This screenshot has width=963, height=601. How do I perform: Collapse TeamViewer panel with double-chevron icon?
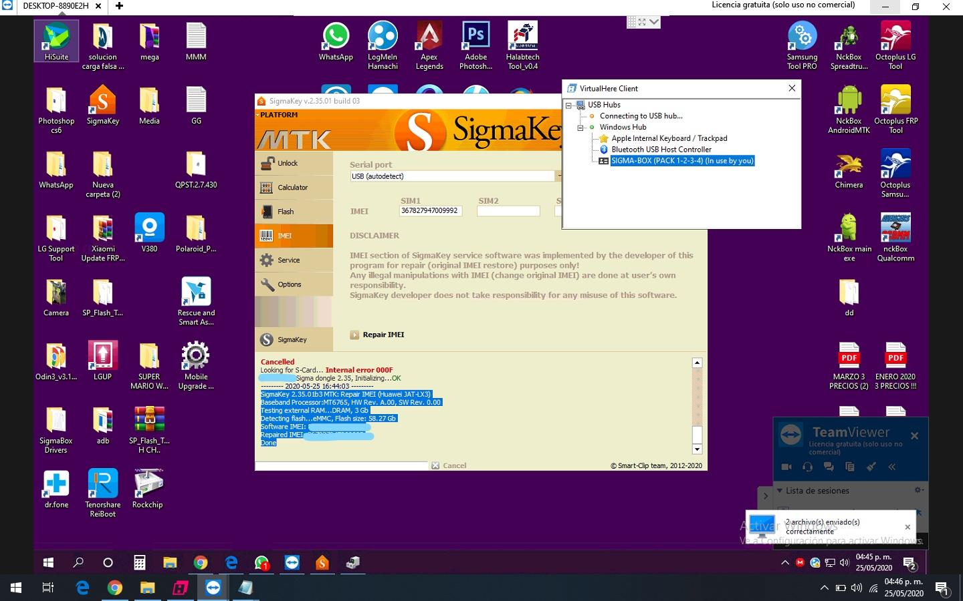tap(892, 467)
